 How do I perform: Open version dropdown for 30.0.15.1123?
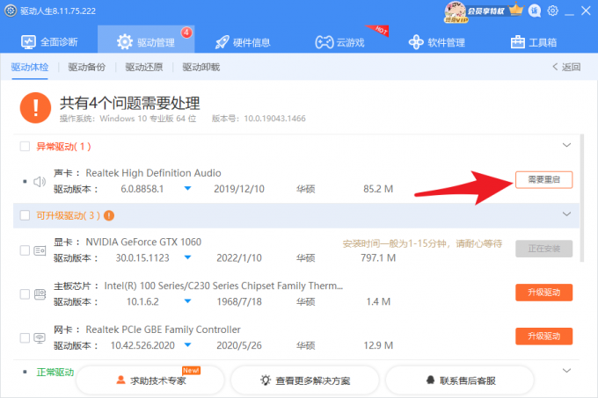pyautogui.click(x=187, y=257)
